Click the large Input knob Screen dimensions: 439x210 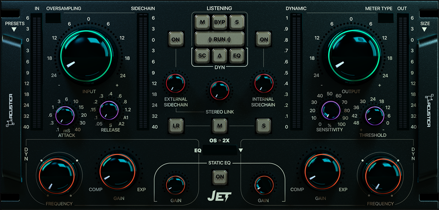tap(86, 57)
